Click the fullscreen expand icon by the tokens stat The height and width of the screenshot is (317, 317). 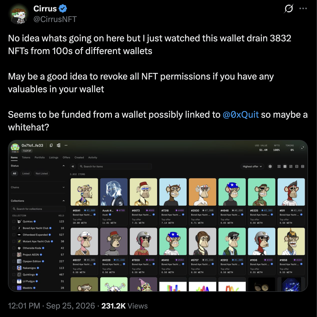tap(303, 148)
